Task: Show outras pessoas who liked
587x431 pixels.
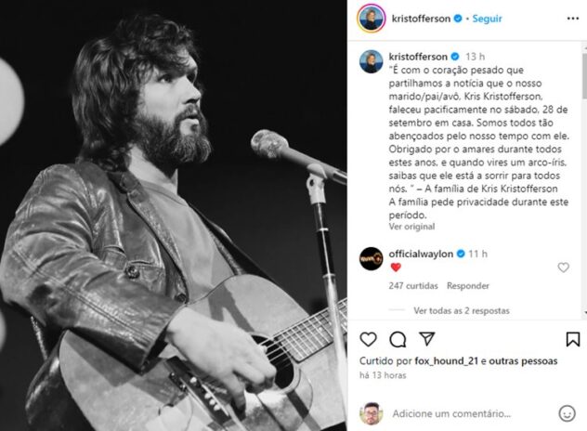Action: coord(523,361)
